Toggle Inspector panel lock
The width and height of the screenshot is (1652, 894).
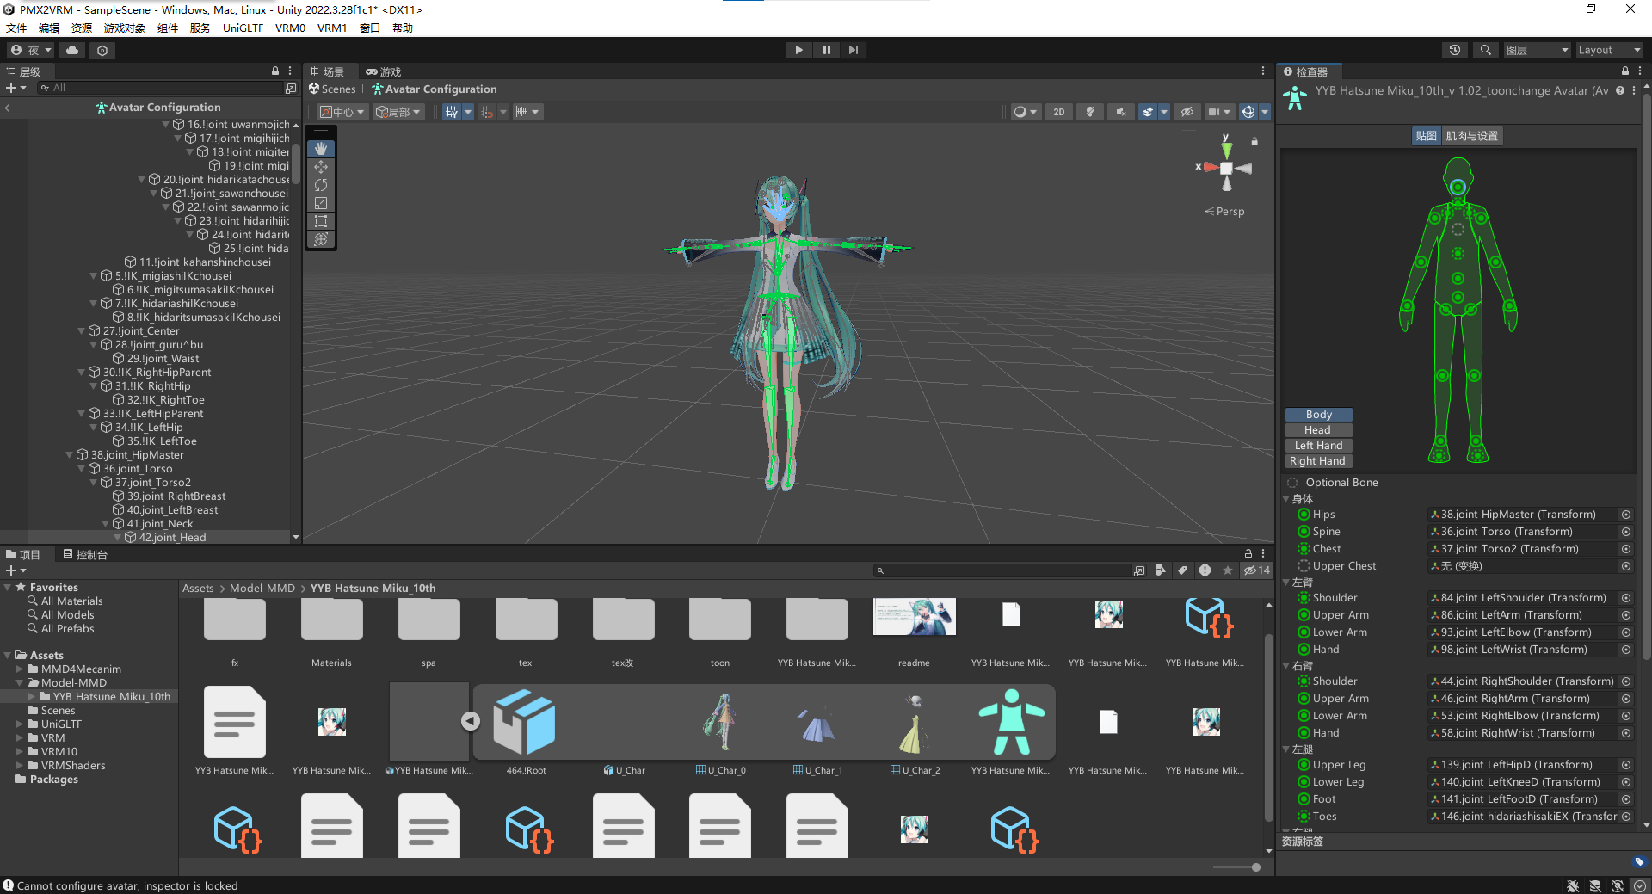pos(1624,71)
